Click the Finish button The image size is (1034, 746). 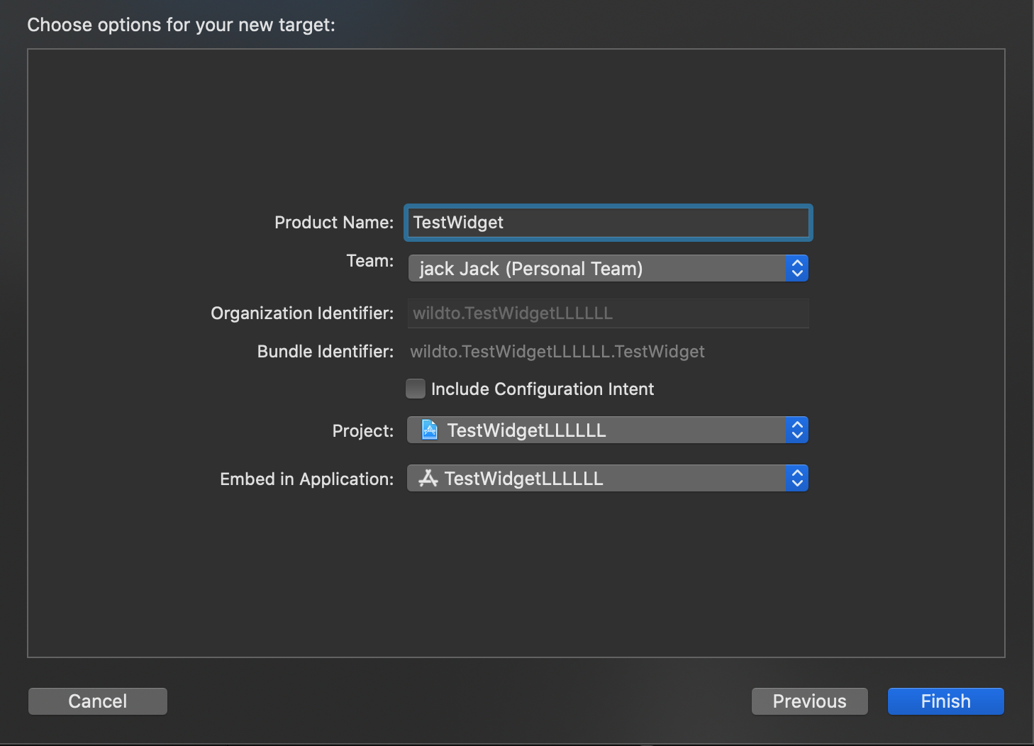[946, 701]
